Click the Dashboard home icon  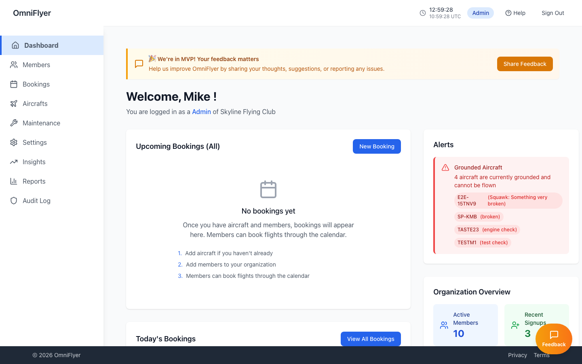15,45
